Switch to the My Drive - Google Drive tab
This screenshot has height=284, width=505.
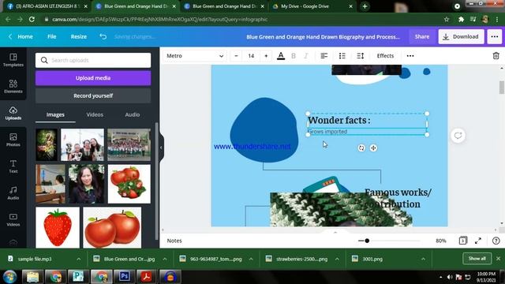click(312, 6)
